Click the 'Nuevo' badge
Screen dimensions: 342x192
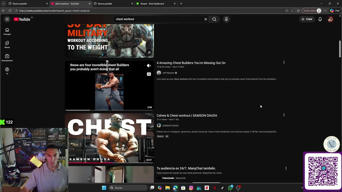tap(160, 136)
